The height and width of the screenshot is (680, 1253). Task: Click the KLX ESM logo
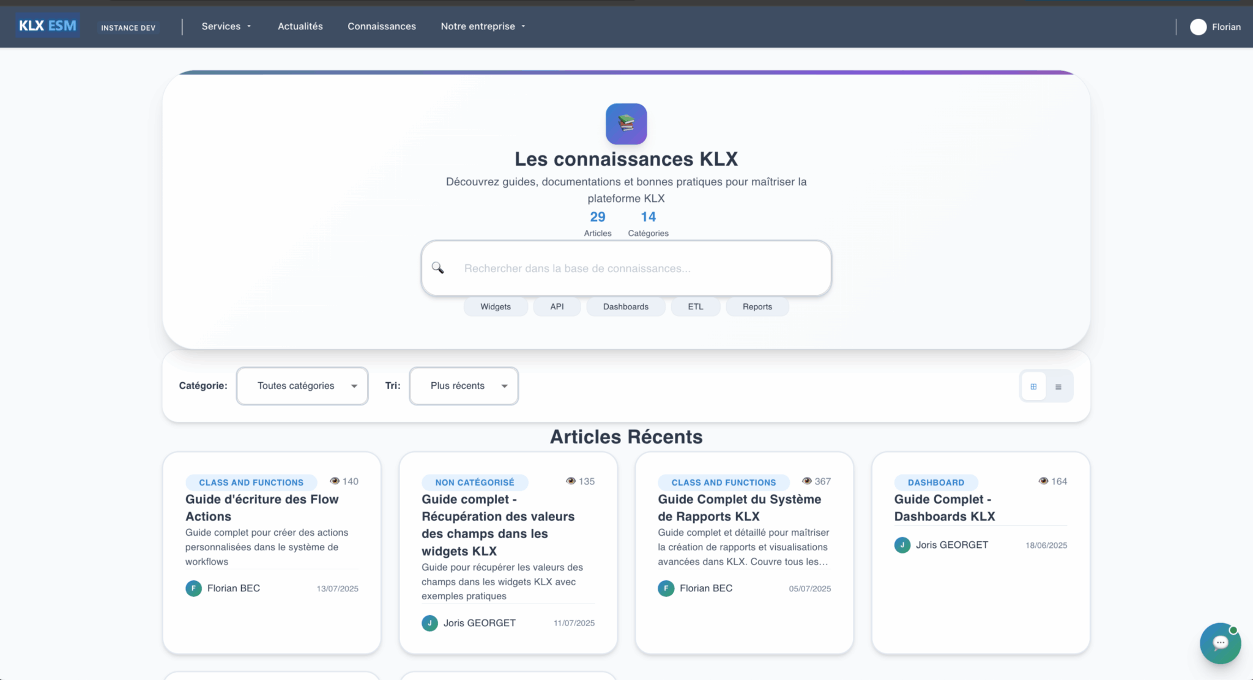coord(47,25)
